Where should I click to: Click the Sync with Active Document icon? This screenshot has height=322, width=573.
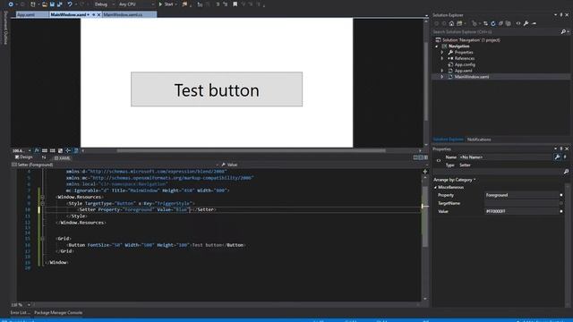coord(485,23)
